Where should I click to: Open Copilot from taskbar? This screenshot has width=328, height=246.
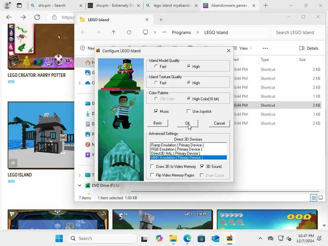click(159, 238)
